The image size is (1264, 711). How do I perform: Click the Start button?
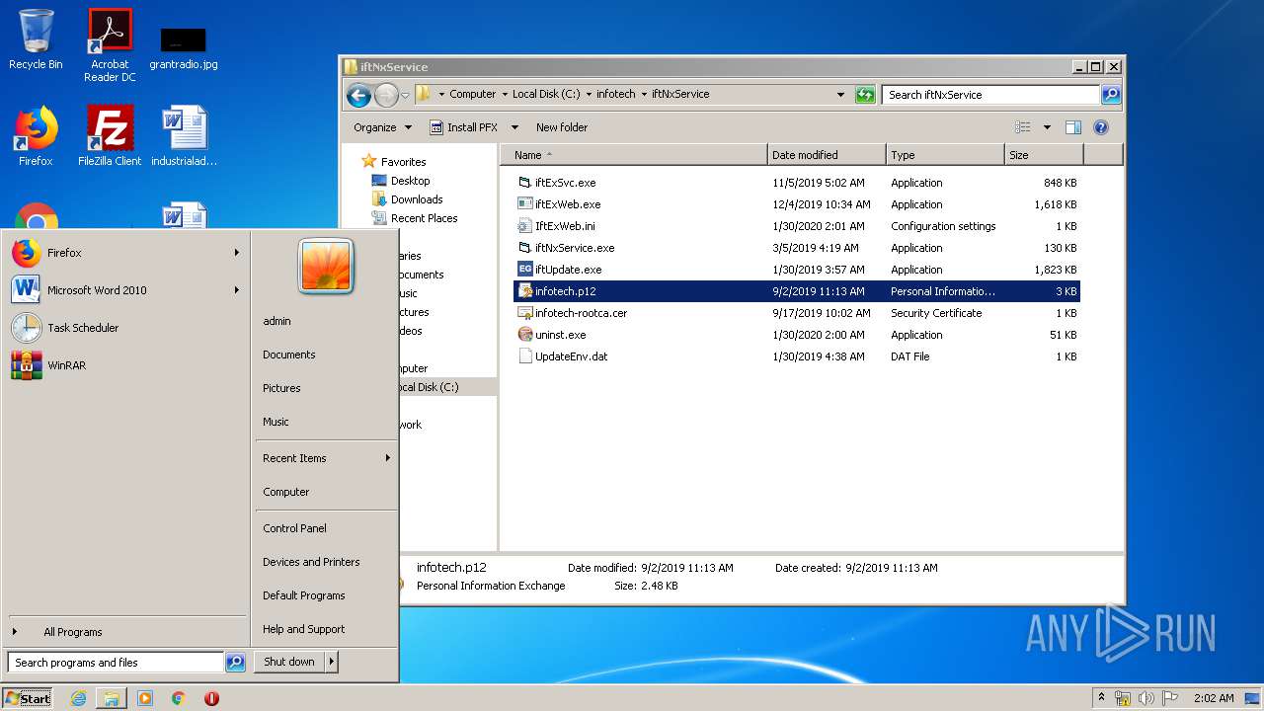coord(29,698)
